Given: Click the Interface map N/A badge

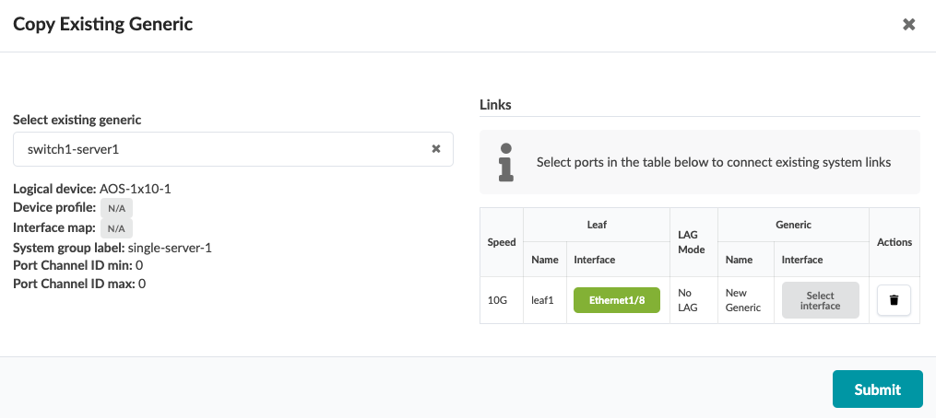Looking at the screenshot, I should pos(116,227).
